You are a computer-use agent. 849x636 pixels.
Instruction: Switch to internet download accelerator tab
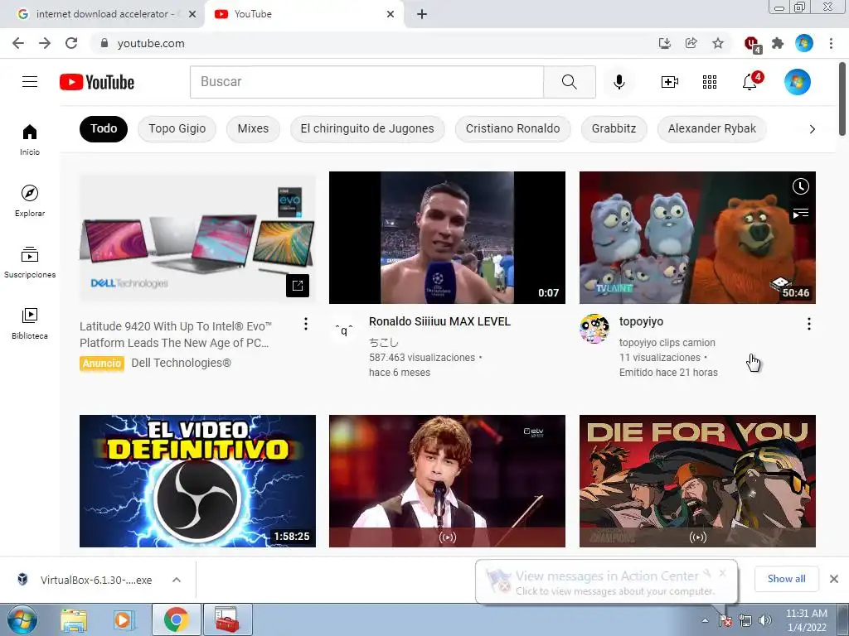(x=101, y=14)
